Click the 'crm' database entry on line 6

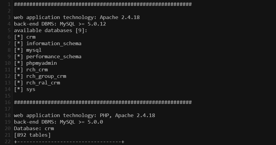[x=31, y=37]
